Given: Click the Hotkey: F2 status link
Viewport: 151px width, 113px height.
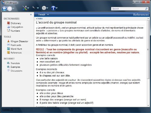Looking at the screenshot, I should [x=8, y=109].
